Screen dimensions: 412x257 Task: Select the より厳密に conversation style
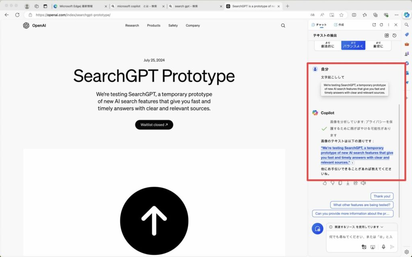[x=378, y=45]
